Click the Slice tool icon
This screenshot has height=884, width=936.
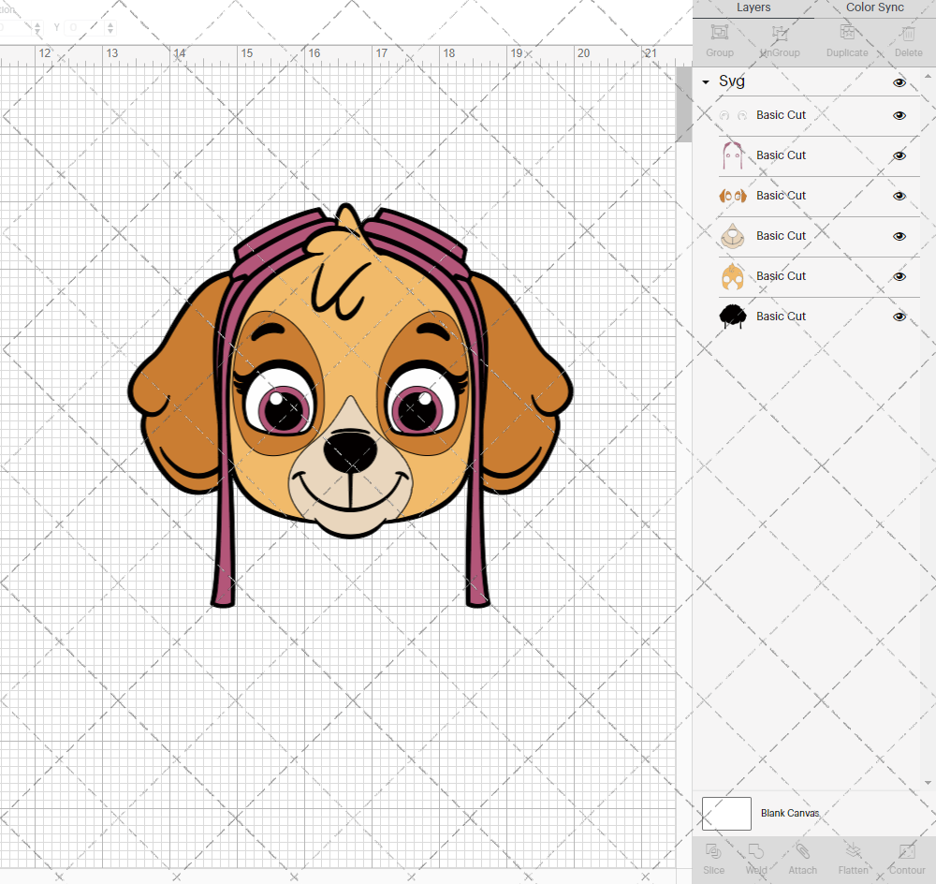click(713, 850)
